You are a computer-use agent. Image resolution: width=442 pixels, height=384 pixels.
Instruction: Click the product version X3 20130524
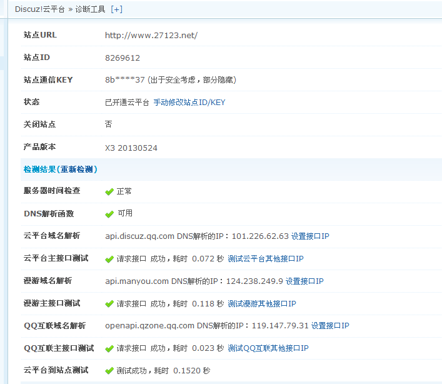coord(131,148)
